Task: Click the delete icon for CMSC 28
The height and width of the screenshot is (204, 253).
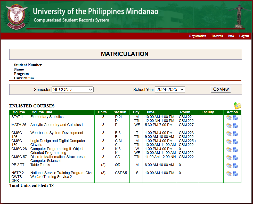Action: [x=235, y=150]
